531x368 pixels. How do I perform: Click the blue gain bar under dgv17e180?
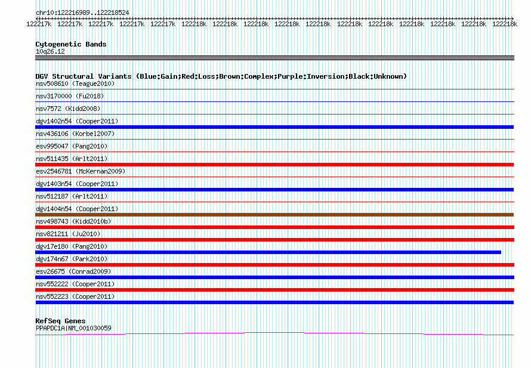268,252
